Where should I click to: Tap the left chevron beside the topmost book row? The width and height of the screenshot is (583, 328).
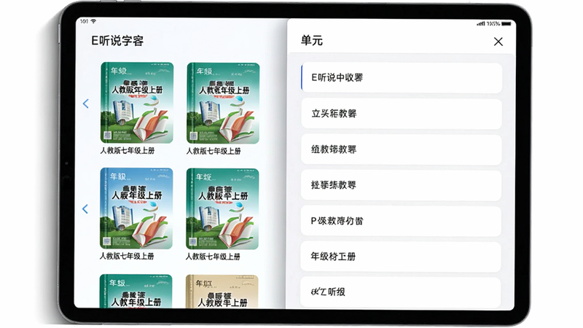[85, 104]
